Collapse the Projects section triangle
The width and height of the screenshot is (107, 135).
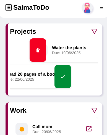click(94, 31)
